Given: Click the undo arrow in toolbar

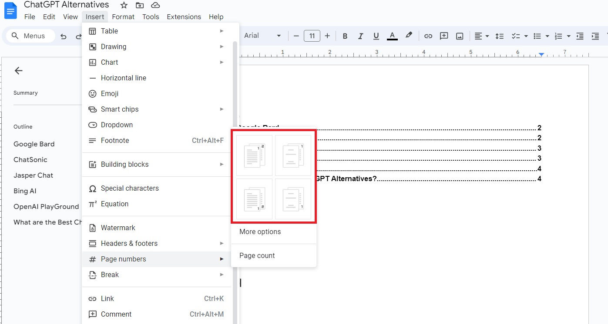Looking at the screenshot, I should pos(64,36).
